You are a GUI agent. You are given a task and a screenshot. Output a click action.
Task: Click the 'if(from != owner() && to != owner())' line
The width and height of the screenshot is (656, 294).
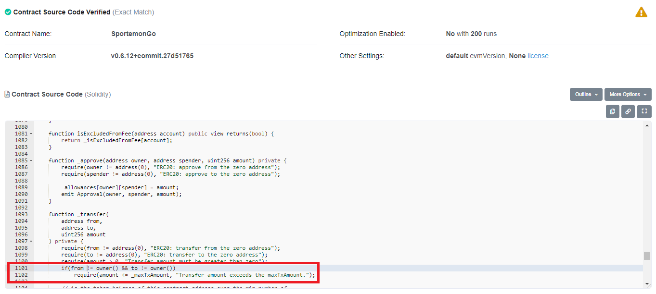(x=118, y=268)
